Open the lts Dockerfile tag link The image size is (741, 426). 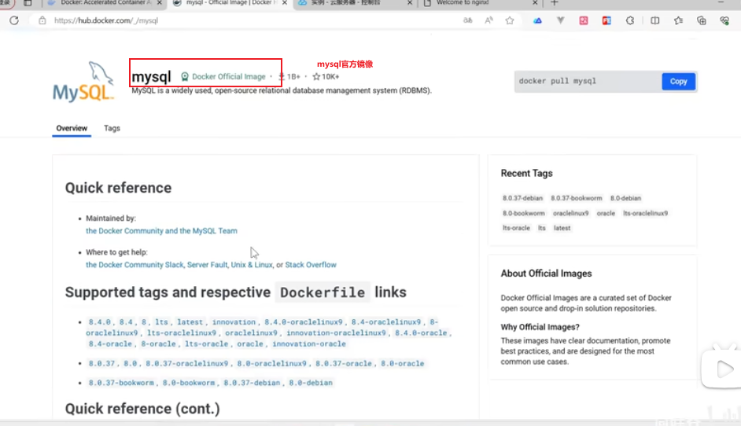[161, 322]
